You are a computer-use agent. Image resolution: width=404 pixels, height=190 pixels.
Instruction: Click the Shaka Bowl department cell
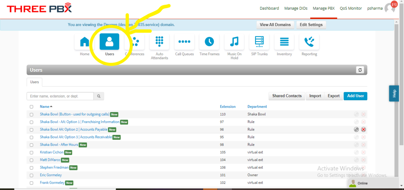(256, 114)
